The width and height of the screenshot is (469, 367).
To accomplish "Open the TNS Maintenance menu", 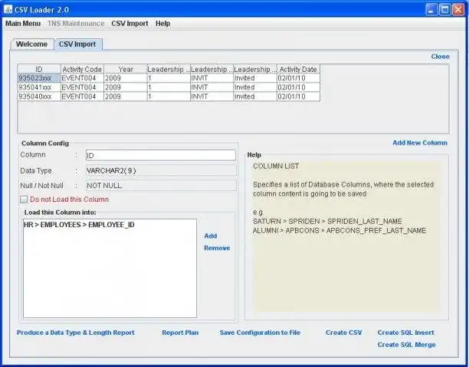I will [76, 23].
